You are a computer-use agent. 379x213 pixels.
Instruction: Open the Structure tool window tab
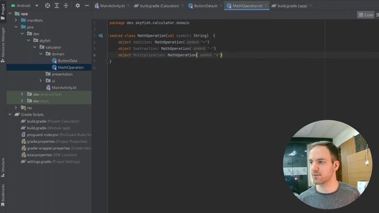(3, 167)
